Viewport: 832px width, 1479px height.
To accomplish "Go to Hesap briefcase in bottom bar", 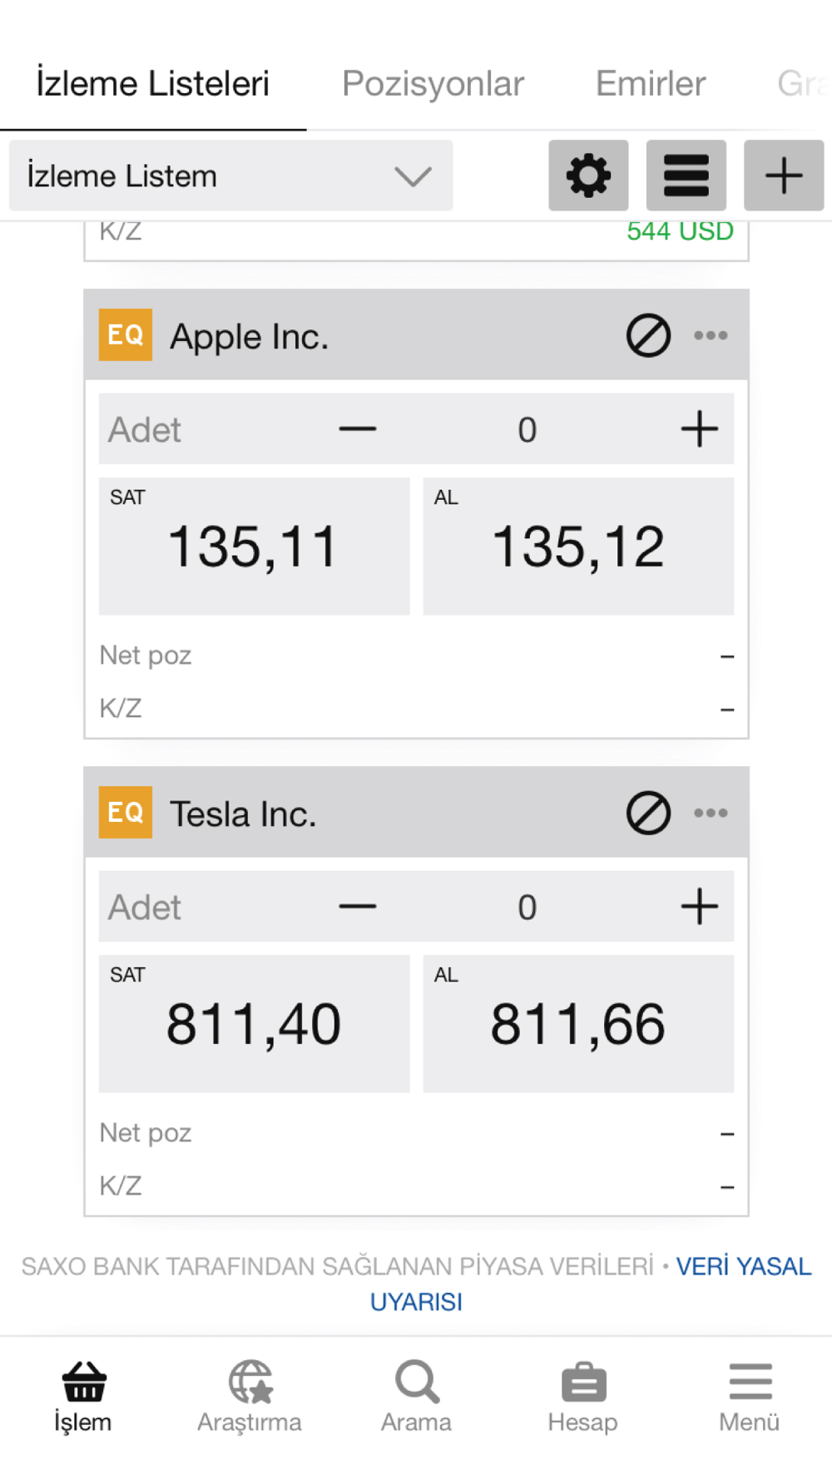I will 582,1397.
